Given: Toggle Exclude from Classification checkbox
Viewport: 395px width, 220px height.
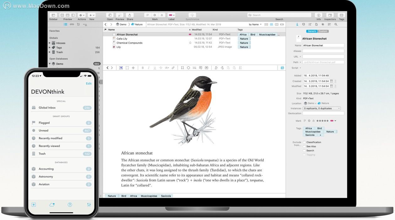Looking at the screenshot, I should [x=304, y=142].
